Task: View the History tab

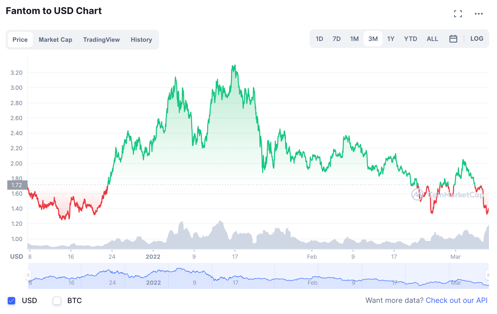Action: [141, 39]
